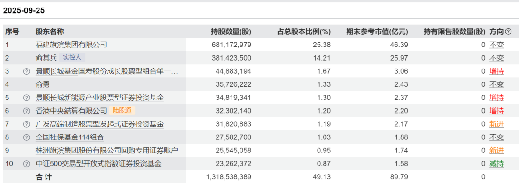This screenshot has width=519, height=183.
Task: Click 增持 in 景顺长城基金国寿股份 row
Action: [x=496, y=71]
